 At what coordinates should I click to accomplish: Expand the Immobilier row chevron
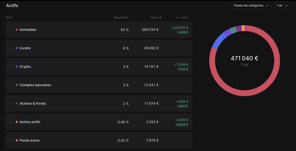12,30
